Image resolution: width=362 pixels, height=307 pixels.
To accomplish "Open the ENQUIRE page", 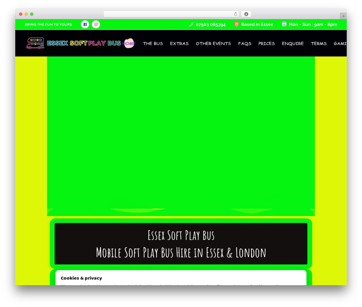I will pyautogui.click(x=293, y=43).
